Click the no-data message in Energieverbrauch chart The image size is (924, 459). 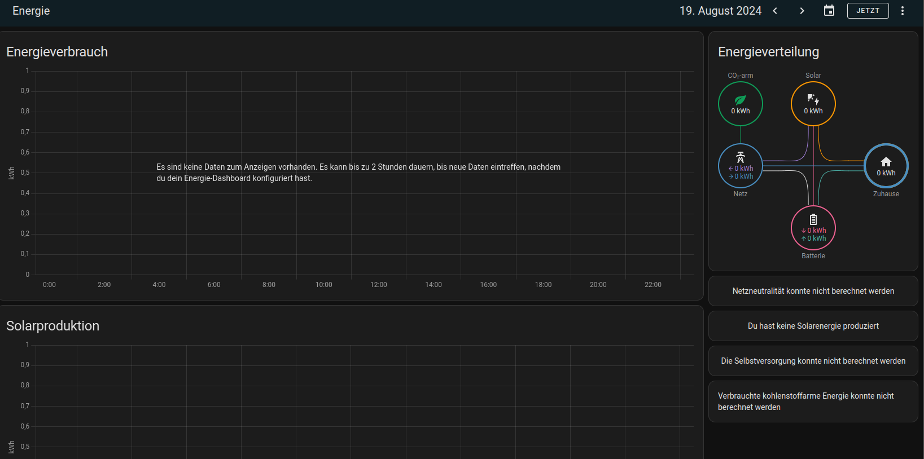click(358, 173)
